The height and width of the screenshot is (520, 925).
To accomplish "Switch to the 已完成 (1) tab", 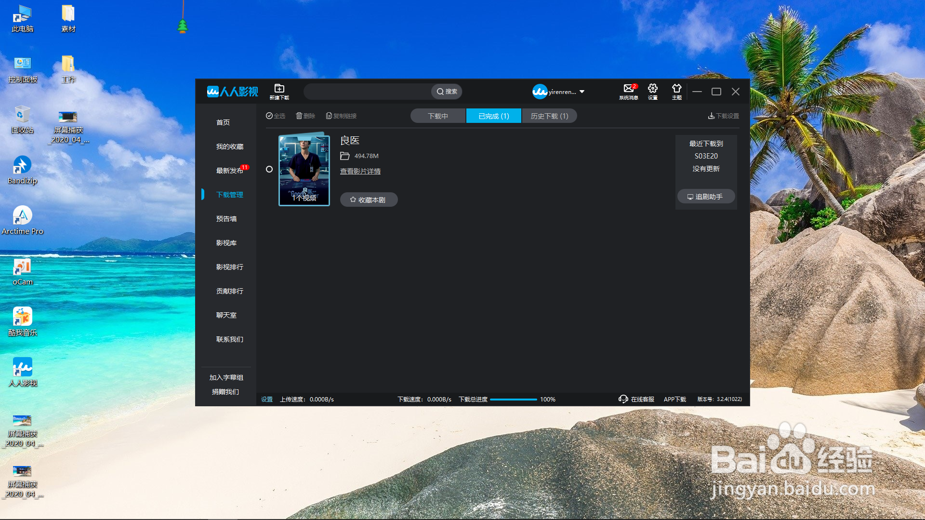I will (494, 116).
